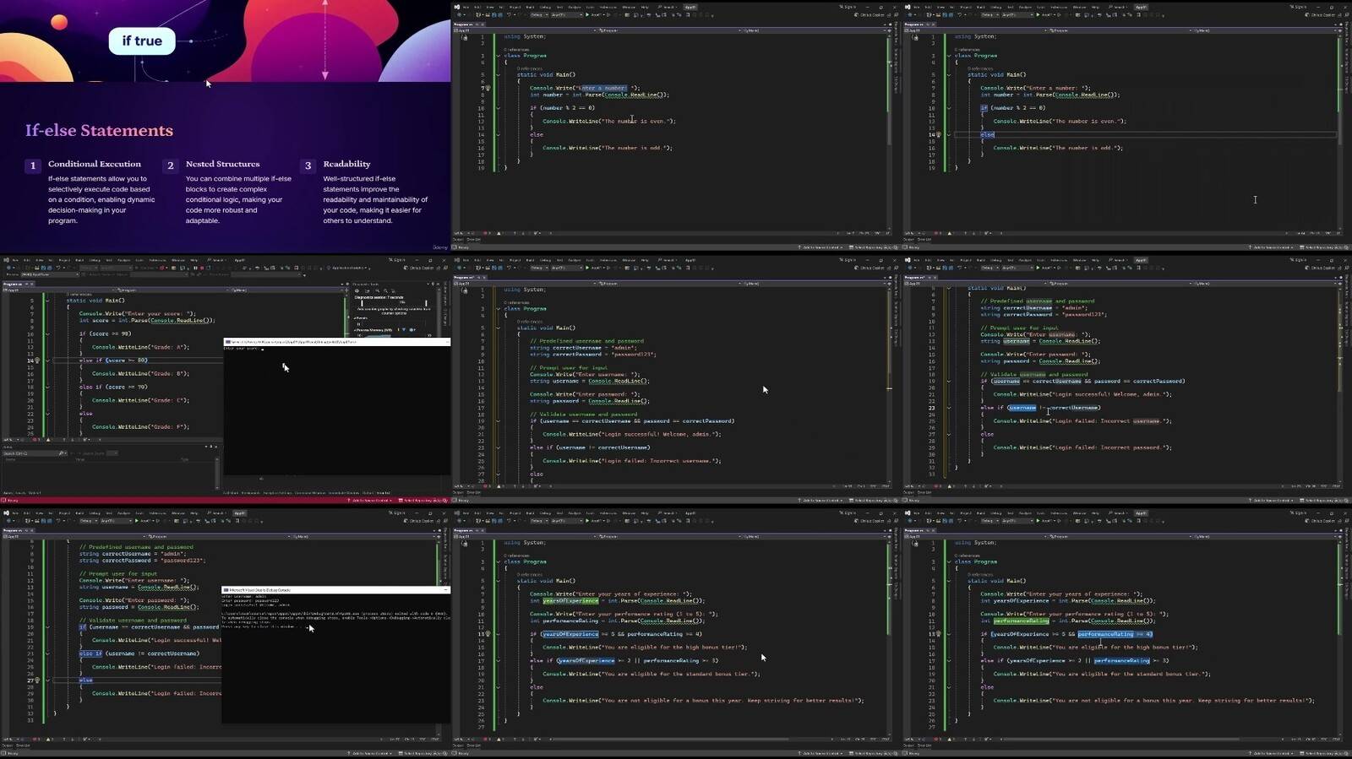Open the Locals search options dropdown
Viewport: 1352px width, 759px height.
[x=64, y=453]
